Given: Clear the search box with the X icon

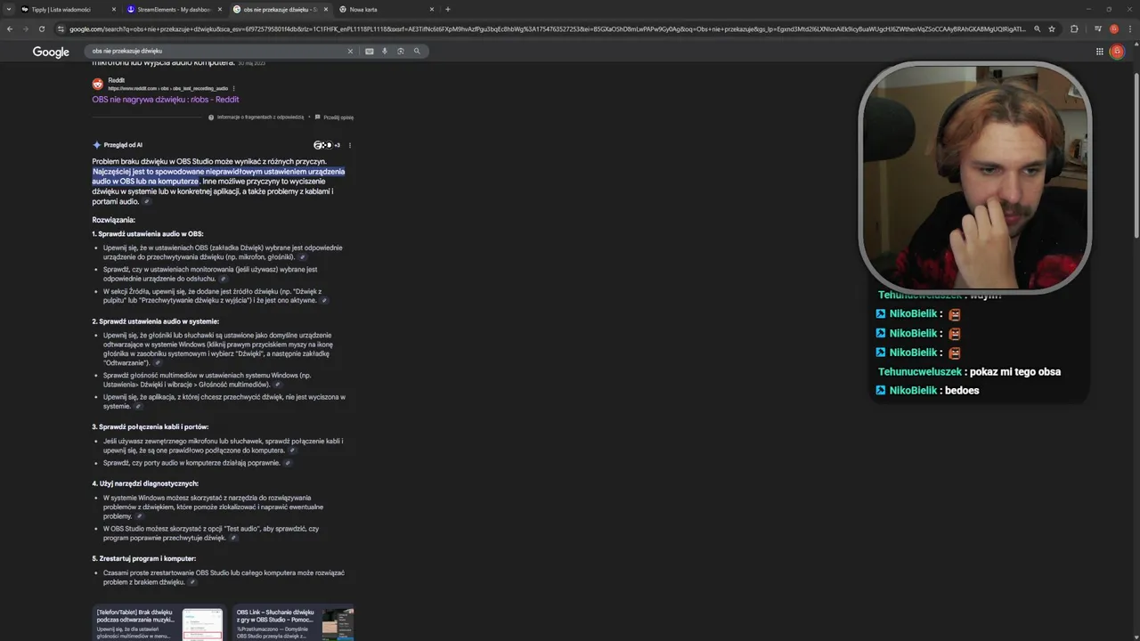Looking at the screenshot, I should pos(350,51).
